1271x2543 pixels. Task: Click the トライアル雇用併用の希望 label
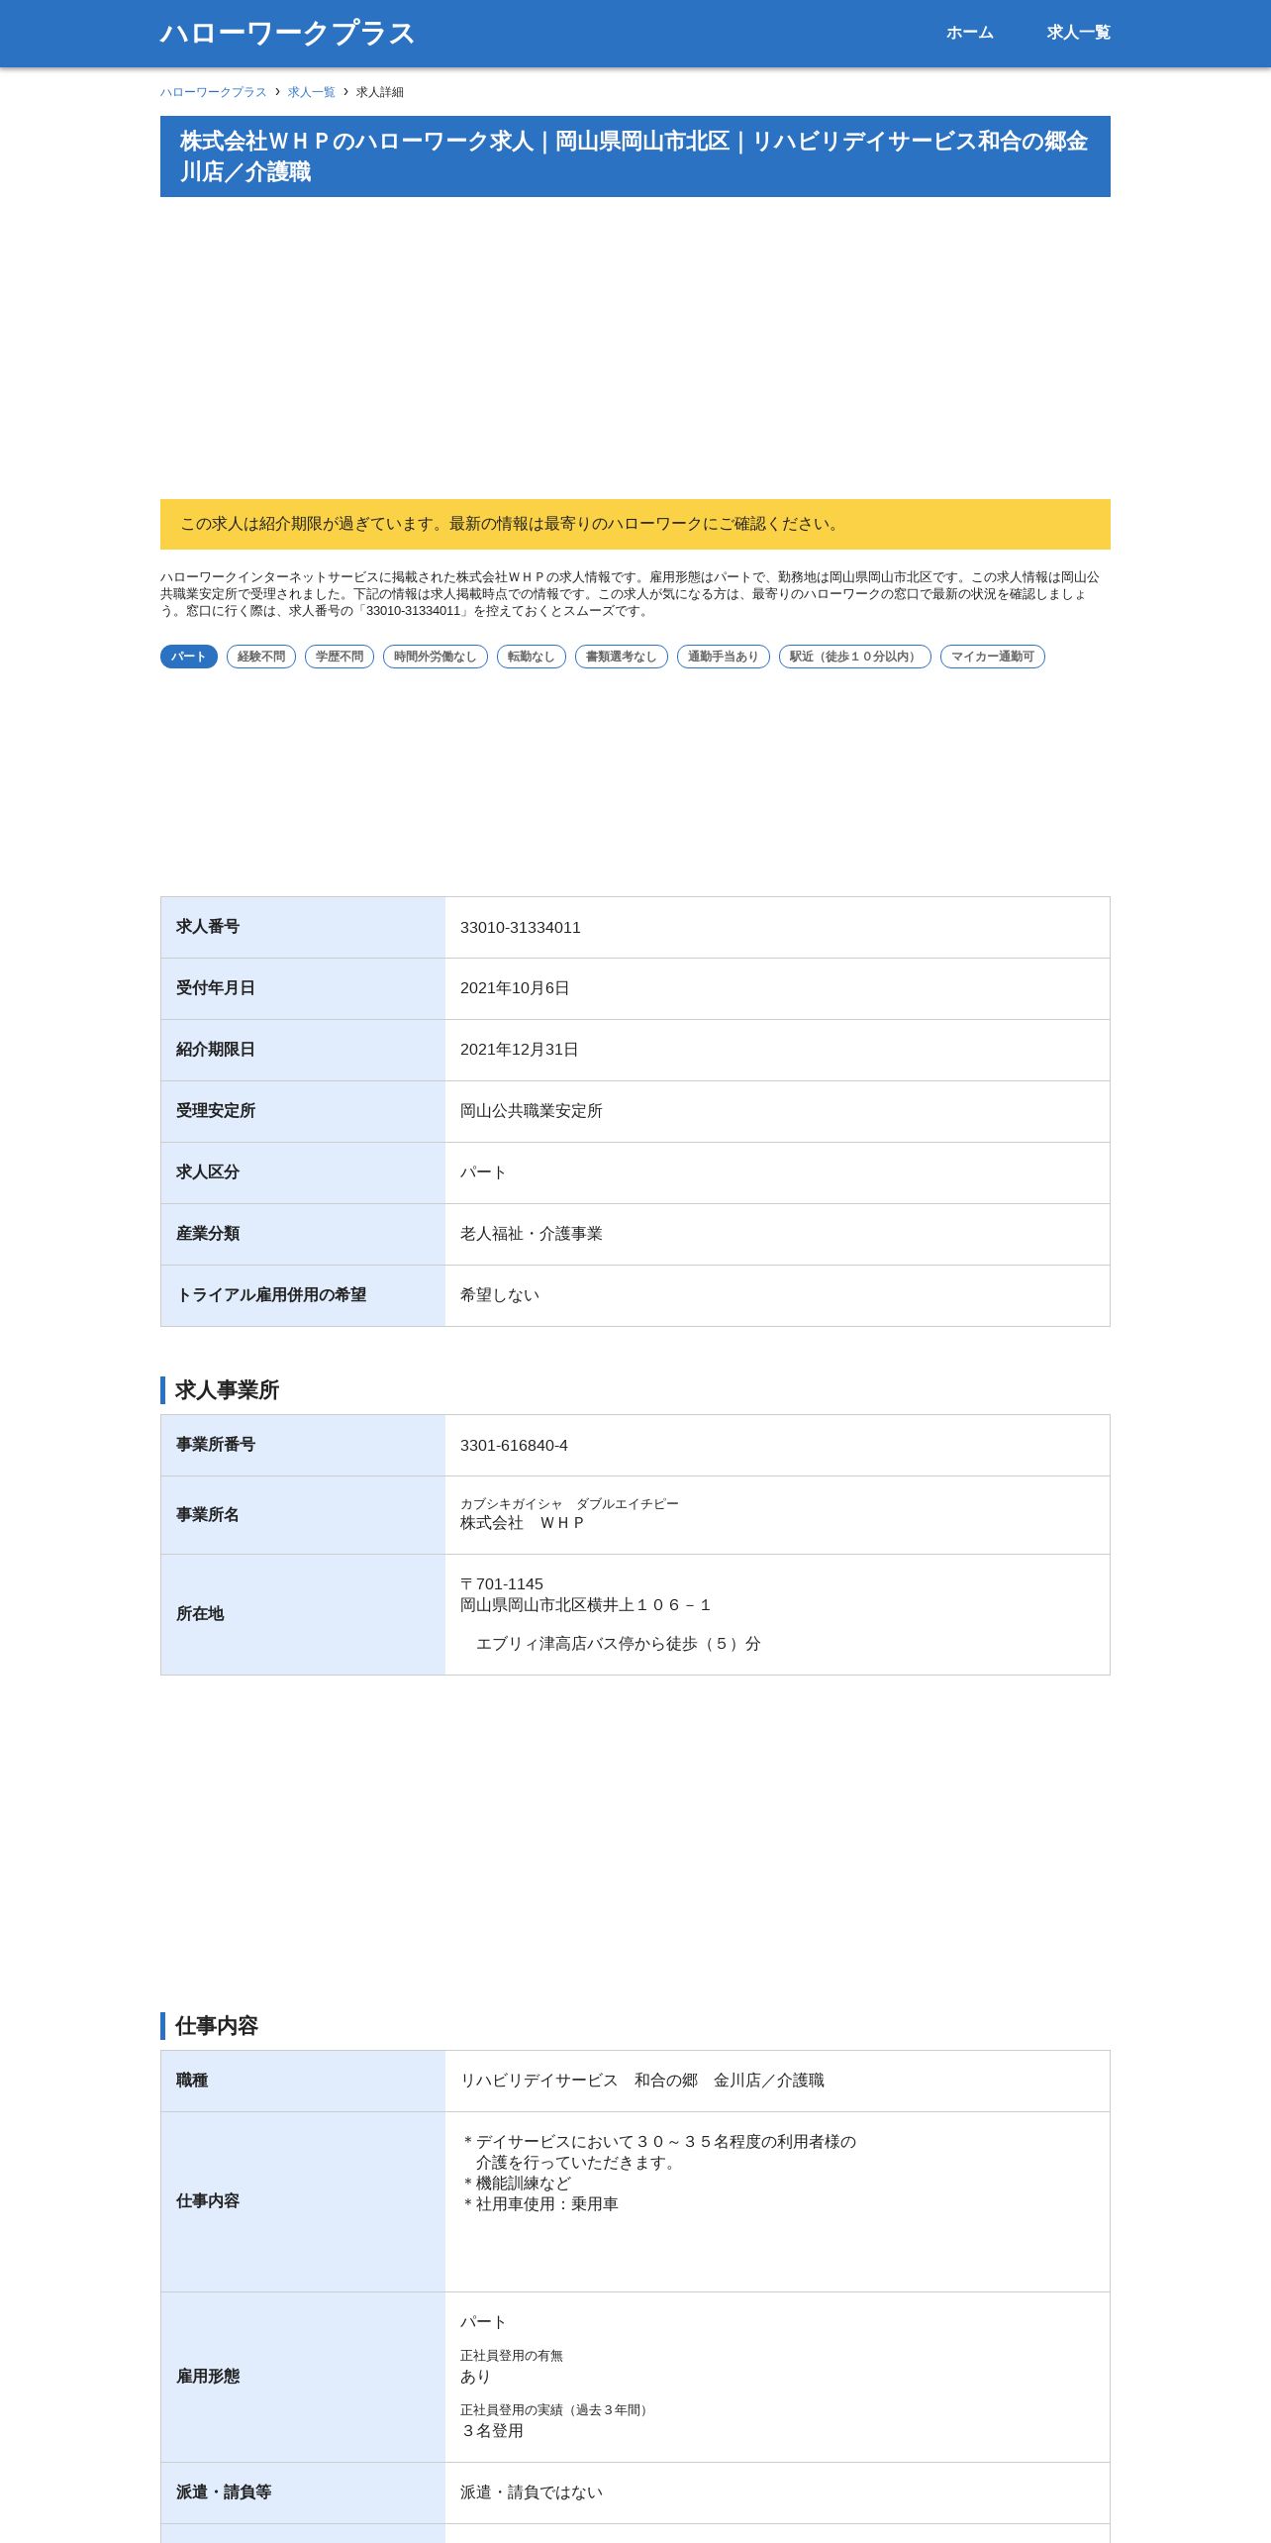tap(271, 1295)
